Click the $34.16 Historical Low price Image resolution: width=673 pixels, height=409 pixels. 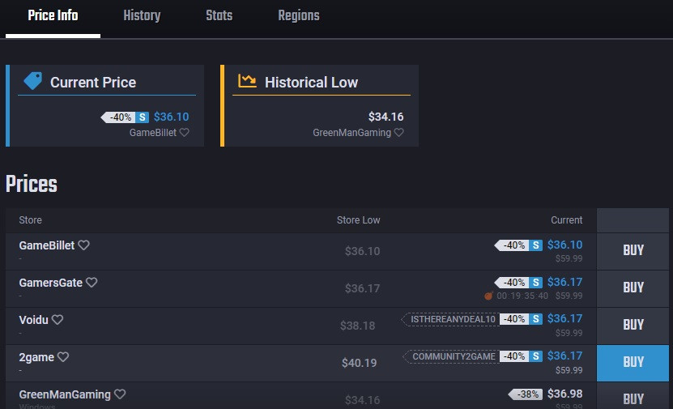pos(385,117)
